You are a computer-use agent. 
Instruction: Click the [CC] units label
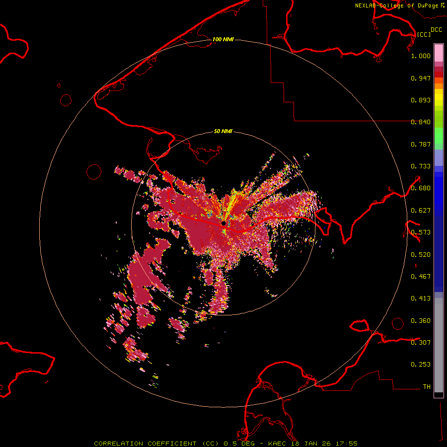point(424,34)
